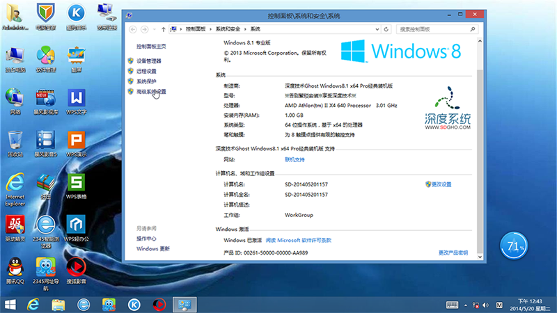Select the Control Panel taskbar button

click(185, 305)
